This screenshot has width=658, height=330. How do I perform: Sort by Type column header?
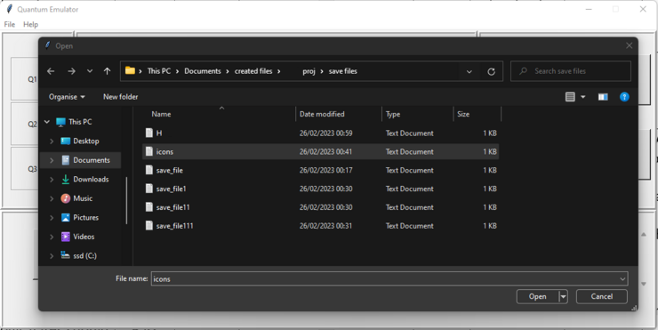(393, 114)
